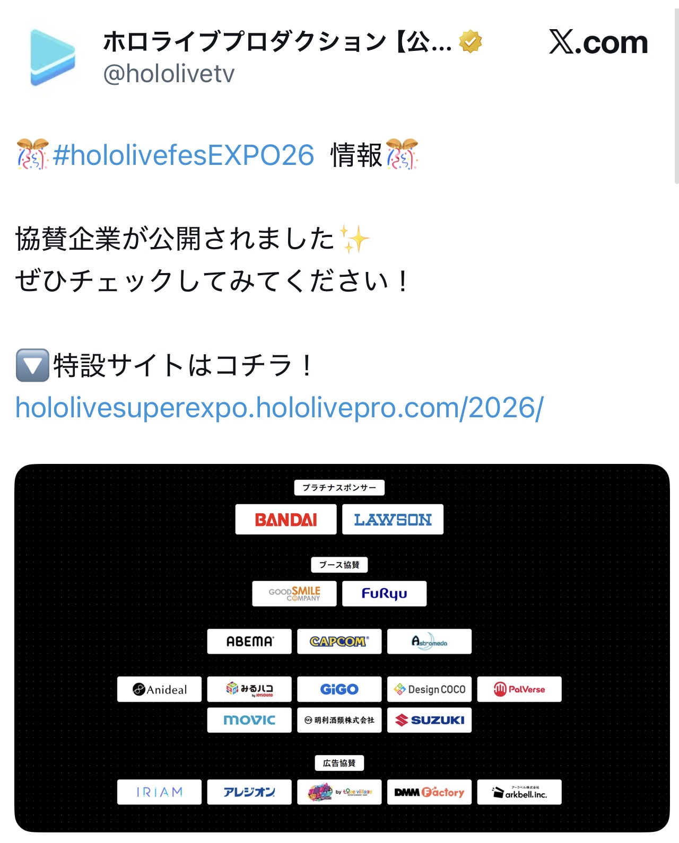This screenshot has width=679, height=843.
Task: Select the PalVerse logo tile
Action: [x=519, y=689]
